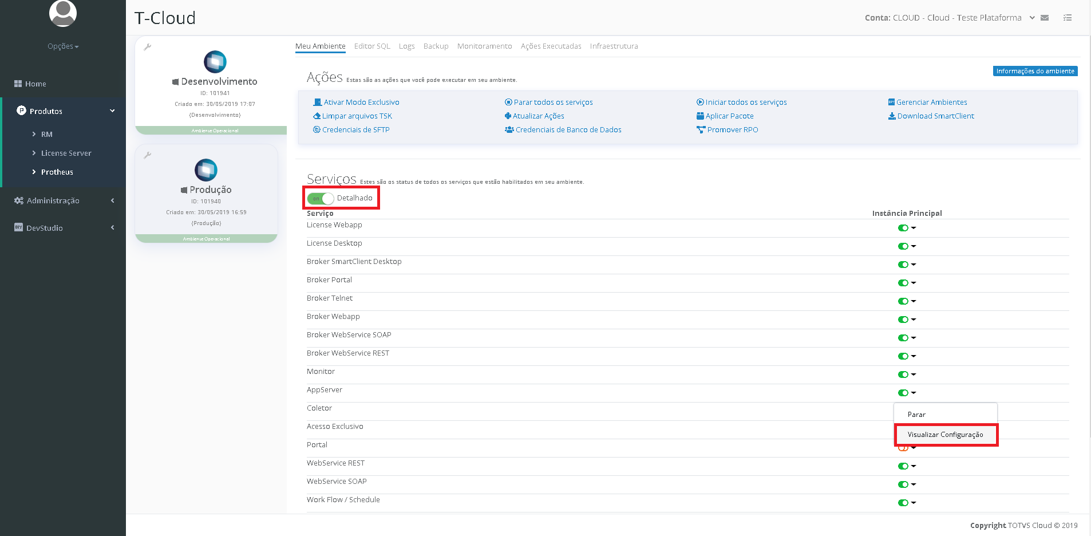Click the user avatar icon

click(x=63, y=13)
